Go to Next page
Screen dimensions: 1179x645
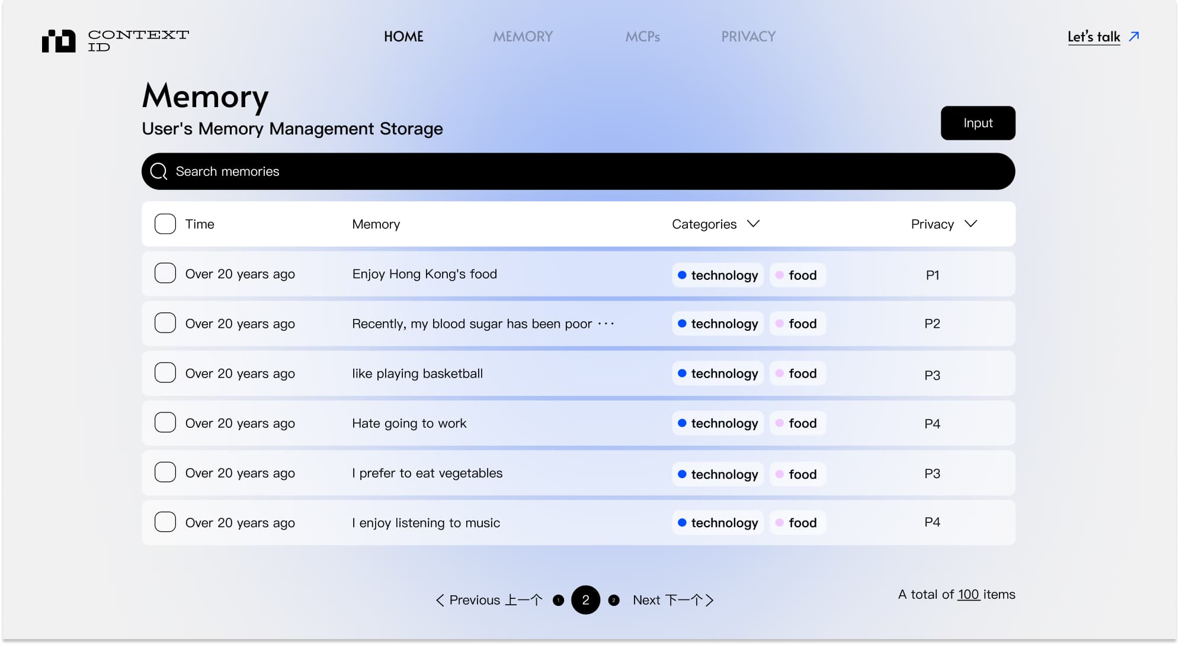click(673, 600)
